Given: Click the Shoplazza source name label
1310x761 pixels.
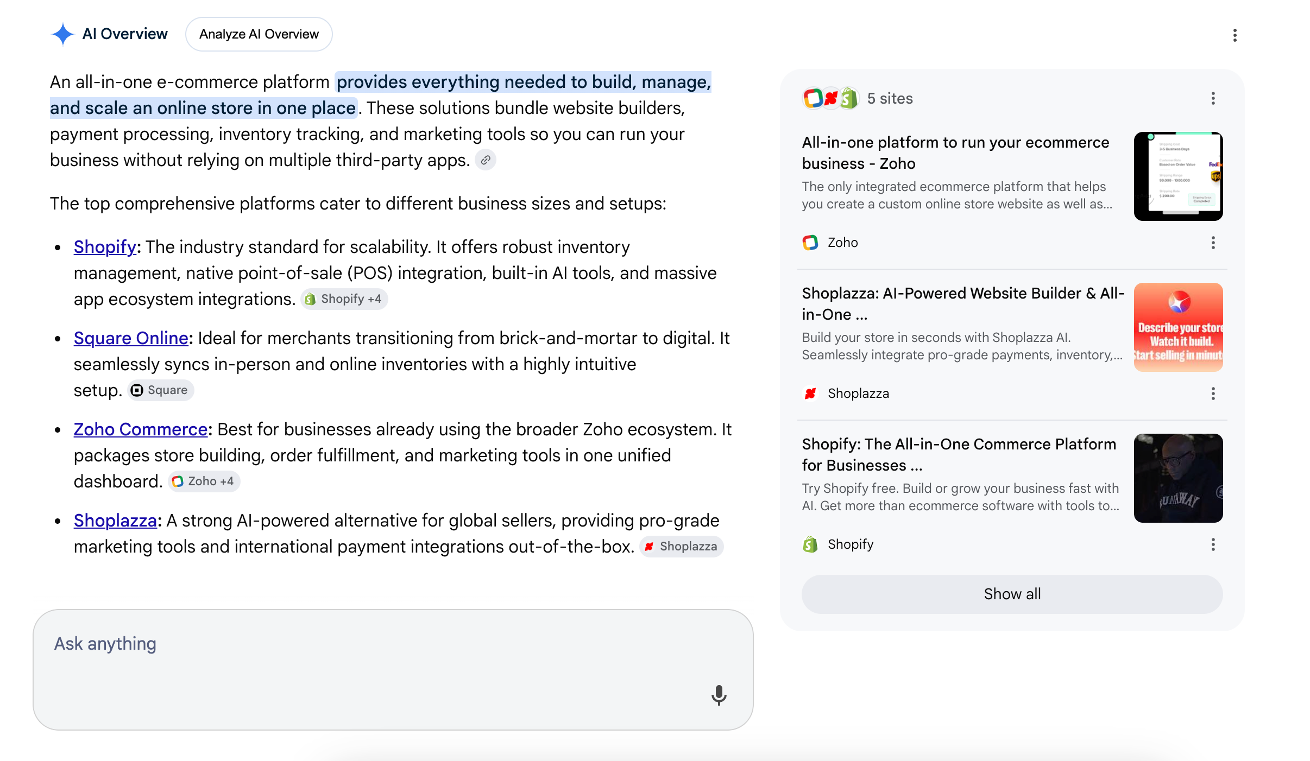Looking at the screenshot, I should (859, 394).
